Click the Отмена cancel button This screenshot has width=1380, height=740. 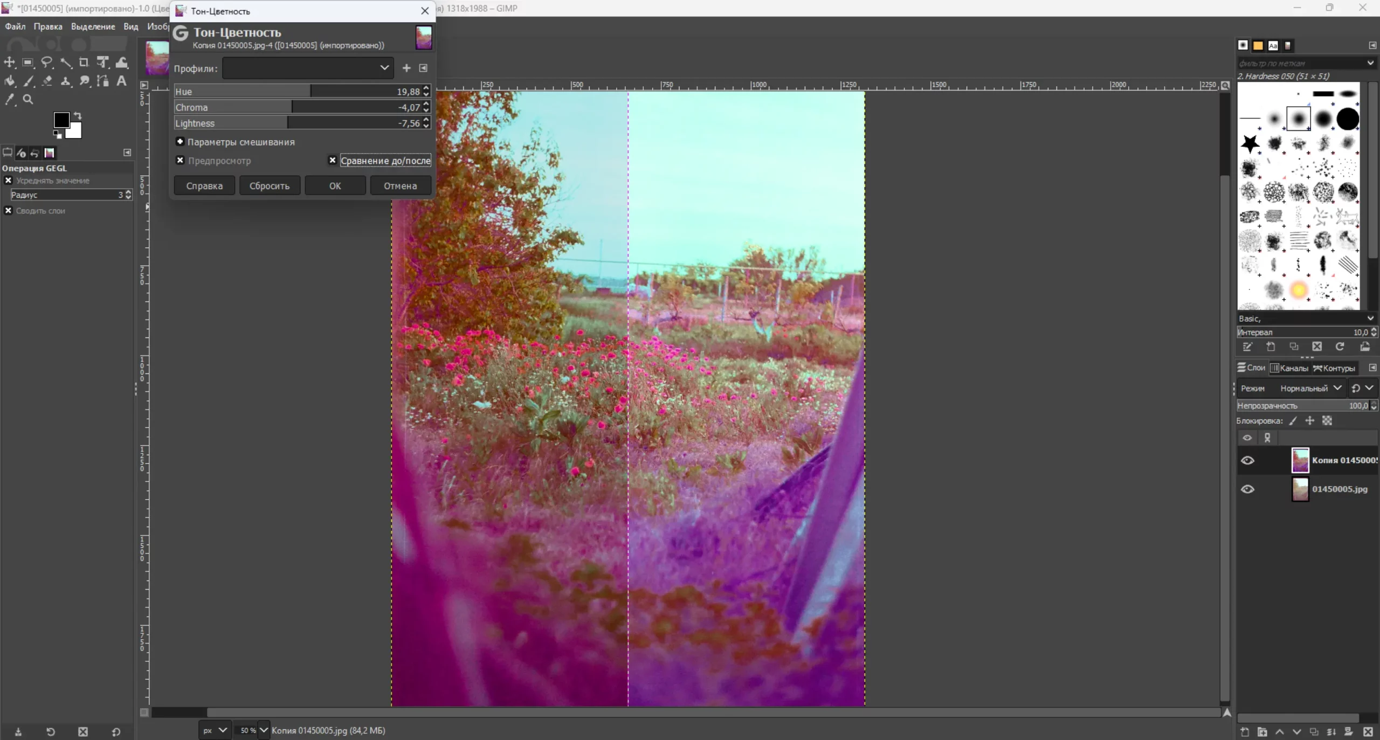[x=400, y=186]
